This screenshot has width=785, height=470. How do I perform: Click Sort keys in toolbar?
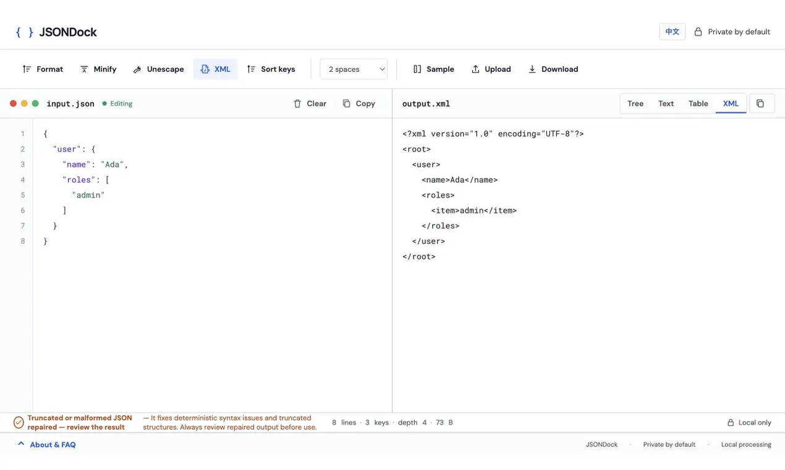[x=271, y=69]
